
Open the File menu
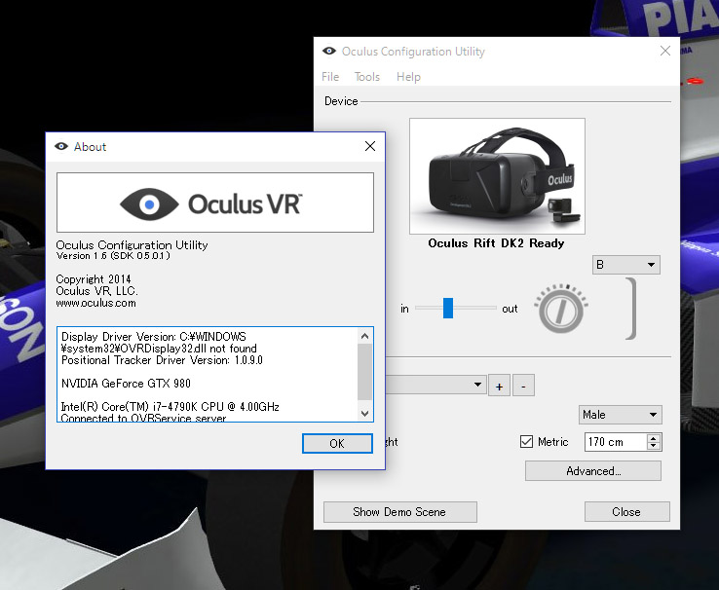point(330,77)
